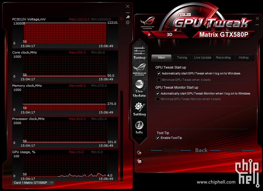Toggle auto-start GPU Tweak Monitor at logon
The width and height of the screenshot is (263, 191).
pos(158,94)
